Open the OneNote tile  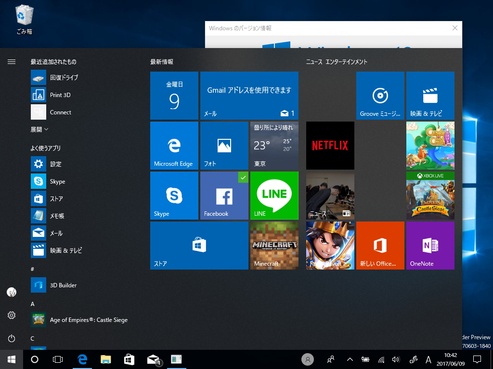tap(430, 245)
